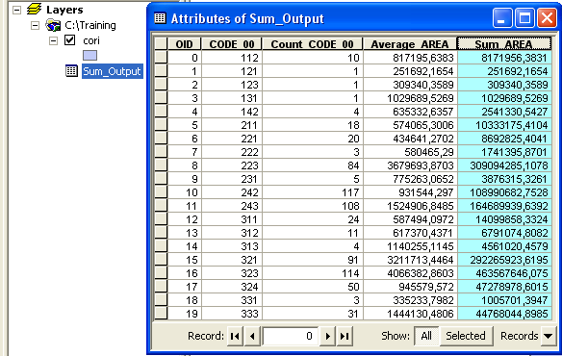This screenshot has height=356, width=562.
Task: Click the Average_AREA column header
Action: 410,44
